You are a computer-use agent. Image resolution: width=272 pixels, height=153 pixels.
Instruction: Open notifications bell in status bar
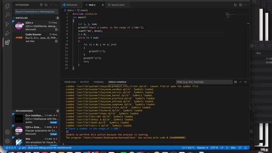click(x=246, y=147)
